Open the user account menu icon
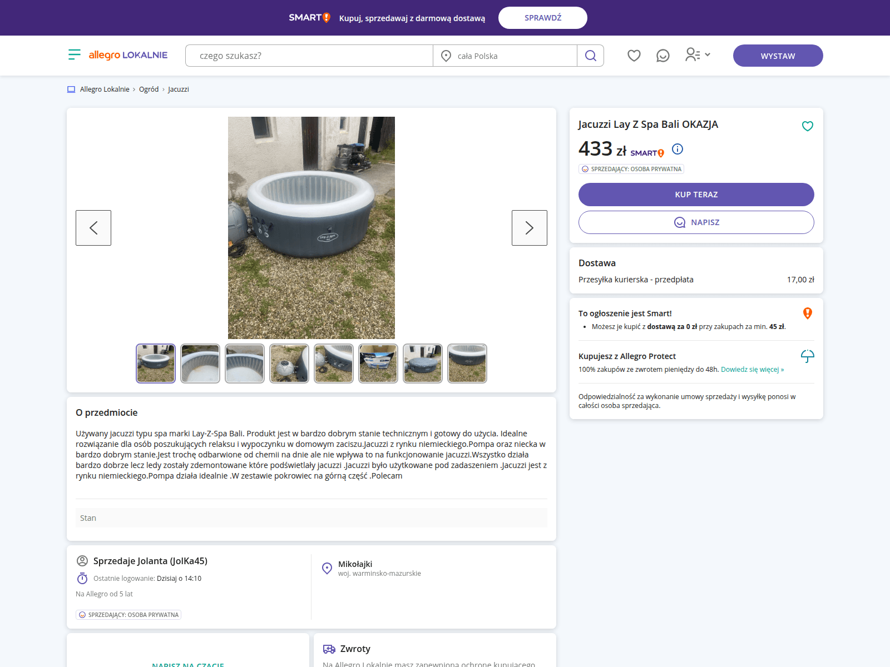This screenshot has height=667, width=890. click(698, 54)
